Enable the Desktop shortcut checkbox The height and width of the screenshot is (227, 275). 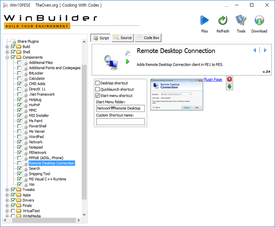tap(97, 83)
